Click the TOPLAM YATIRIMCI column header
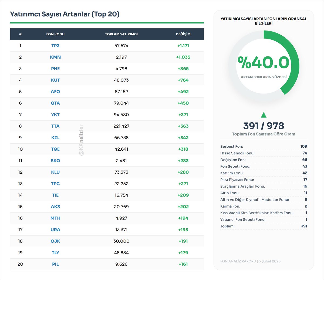This screenshot has height=324, width=324. pos(121,34)
